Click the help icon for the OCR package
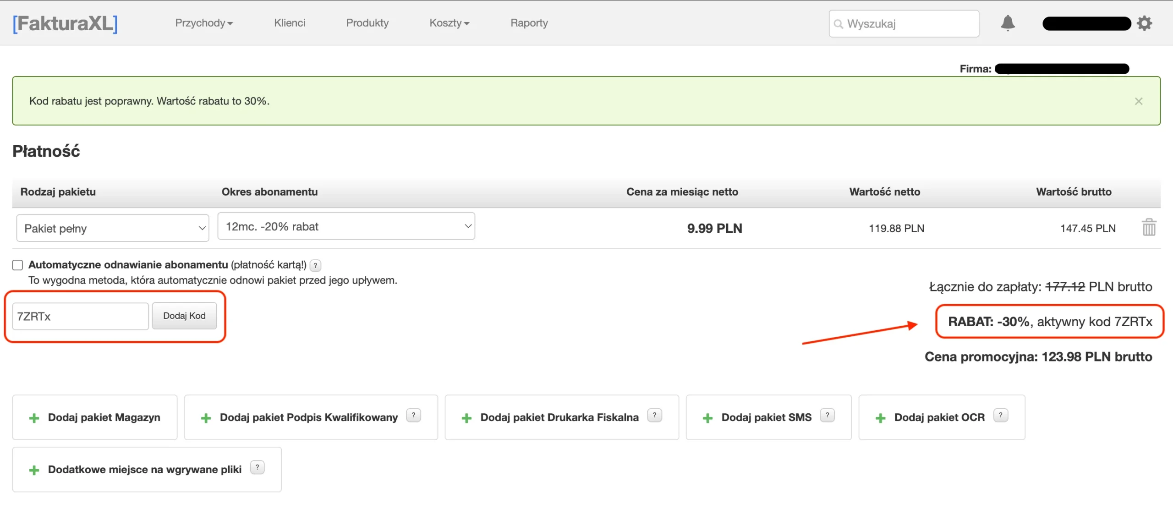The height and width of the screenshot is (509, 1173). 1000,416
